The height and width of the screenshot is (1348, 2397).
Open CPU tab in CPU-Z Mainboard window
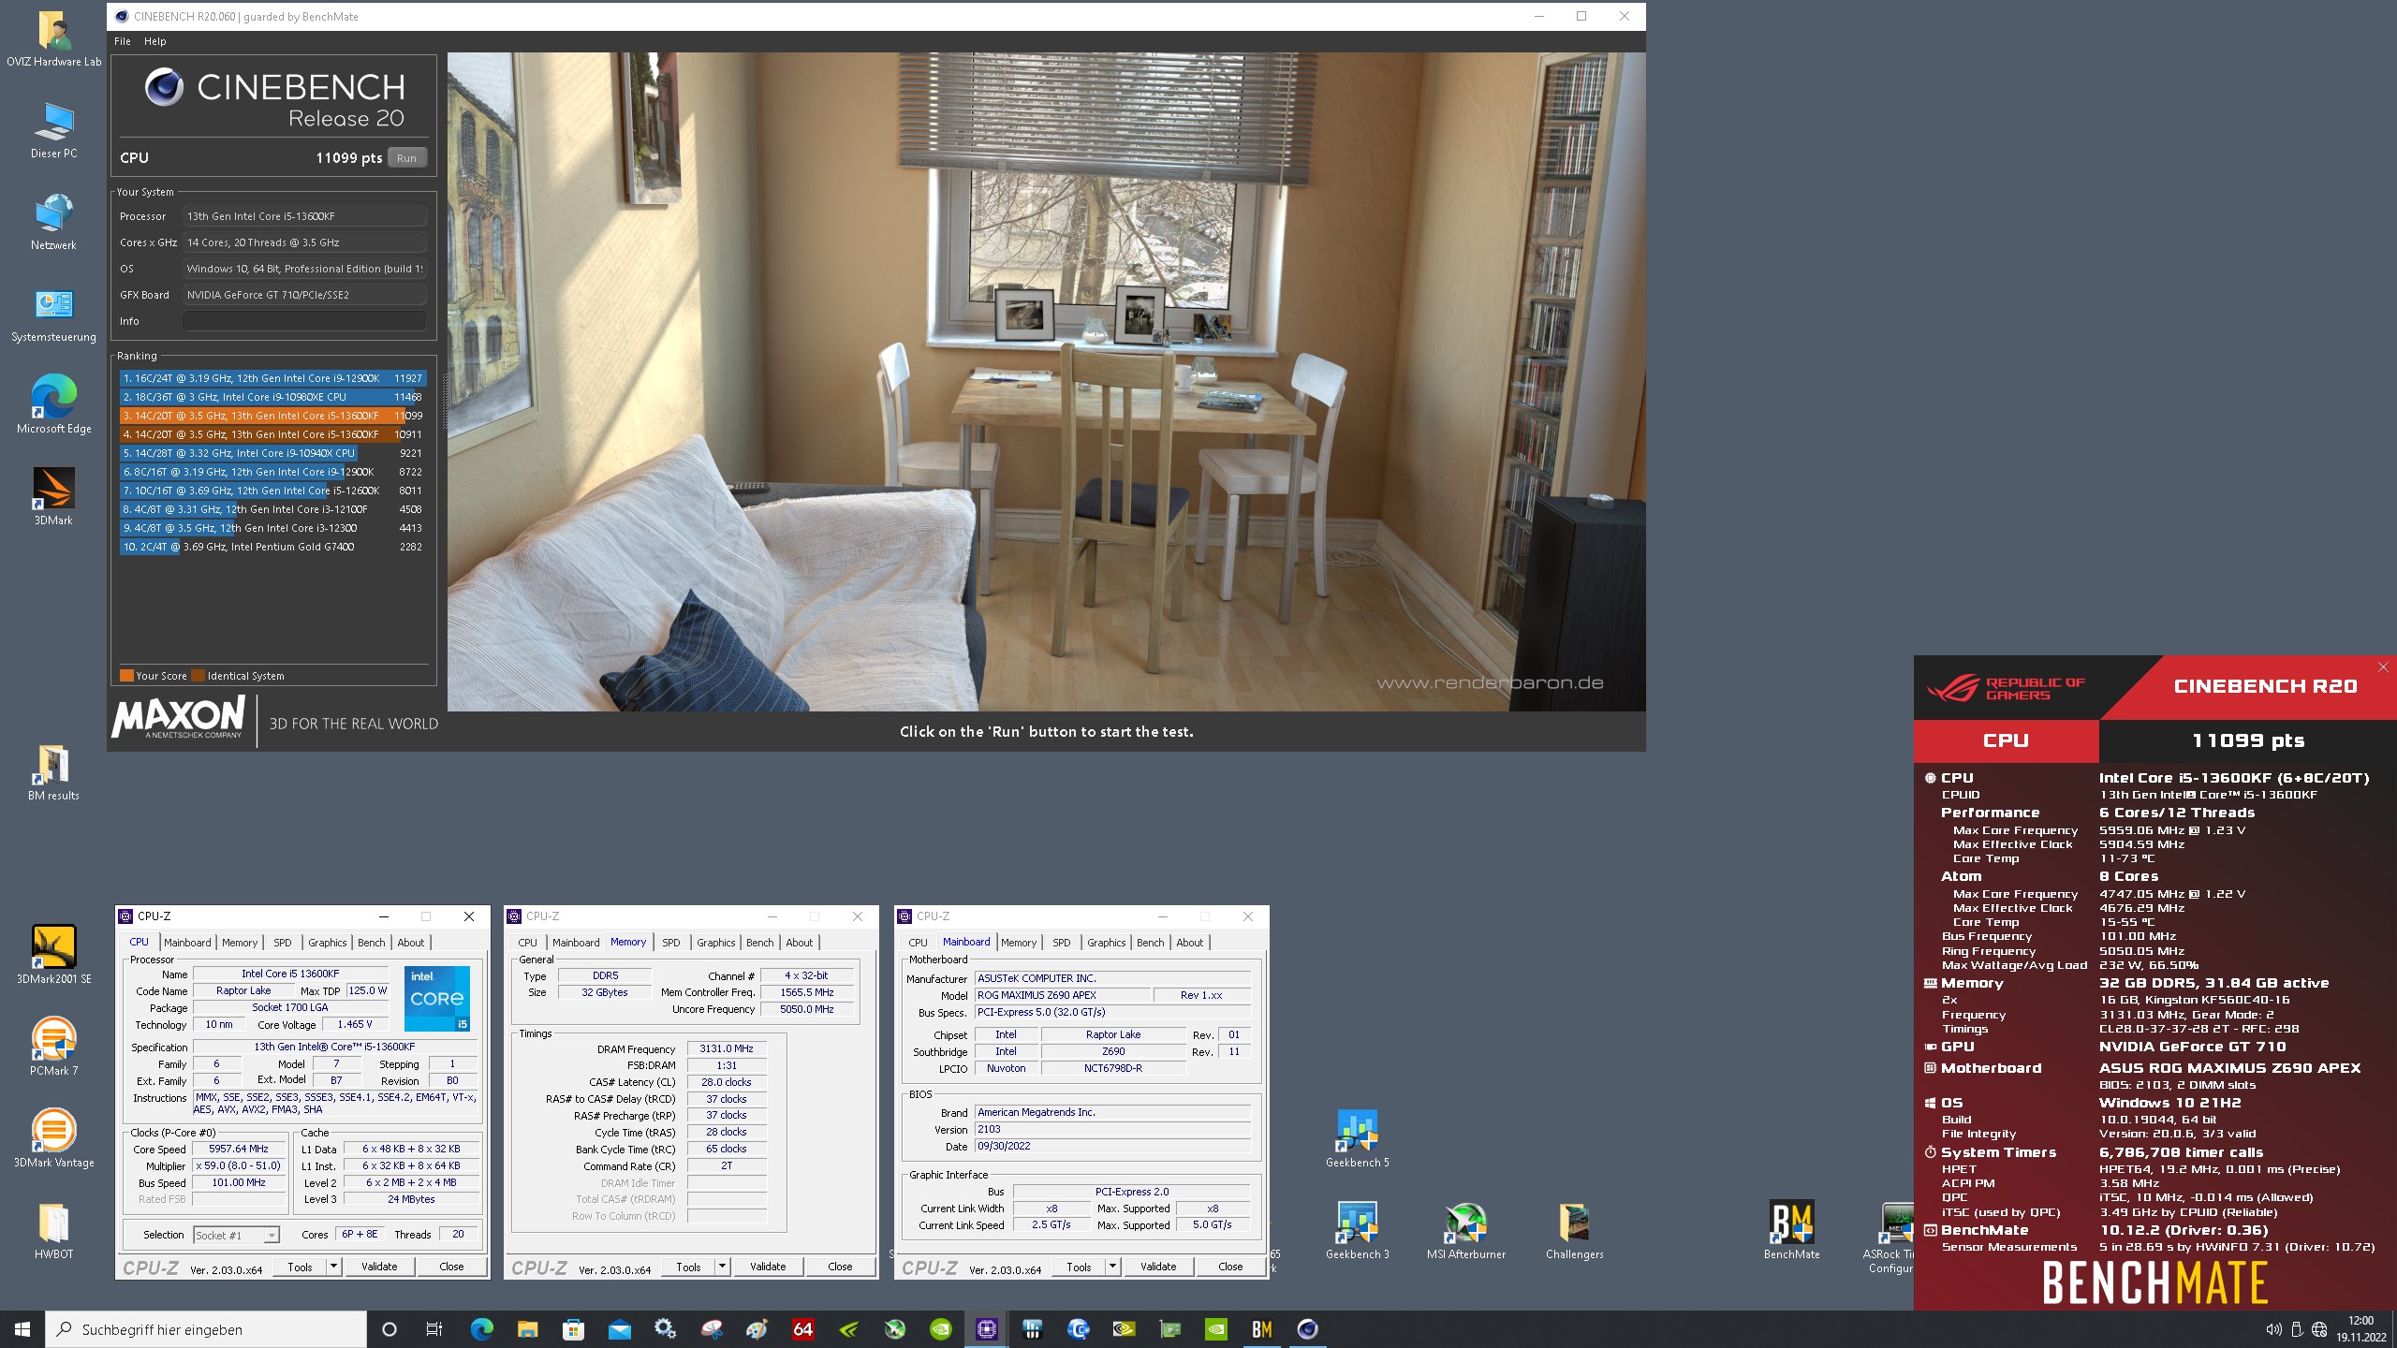tap(918, 943)
